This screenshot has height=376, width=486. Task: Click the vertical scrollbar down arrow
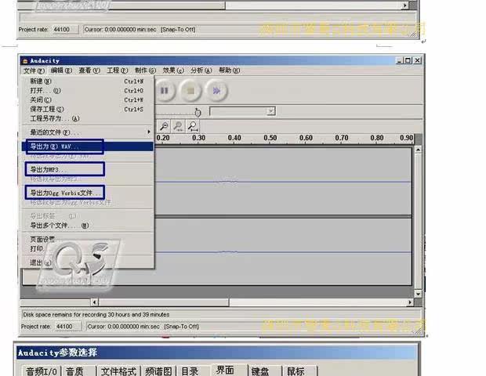418,294
